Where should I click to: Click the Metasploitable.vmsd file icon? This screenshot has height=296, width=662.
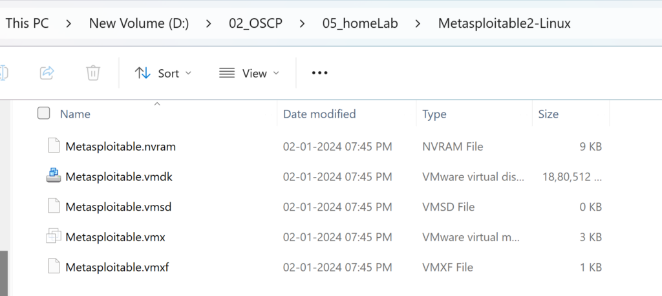point(54,206)
